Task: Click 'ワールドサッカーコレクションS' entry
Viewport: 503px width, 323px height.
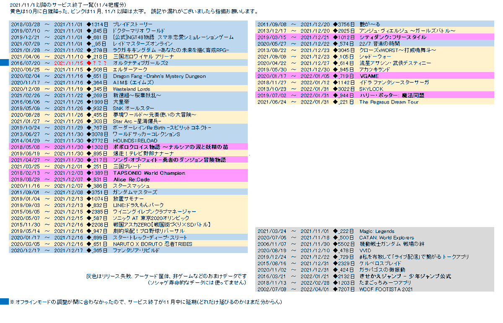Action: pyautogui.click(x=146, y=134)
